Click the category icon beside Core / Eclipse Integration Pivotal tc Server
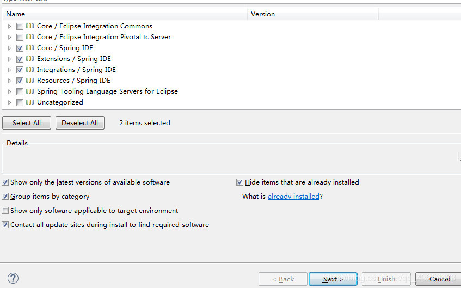 tap(30, 37)
